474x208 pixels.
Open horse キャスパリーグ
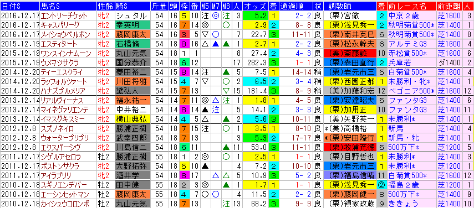point(60,25)
